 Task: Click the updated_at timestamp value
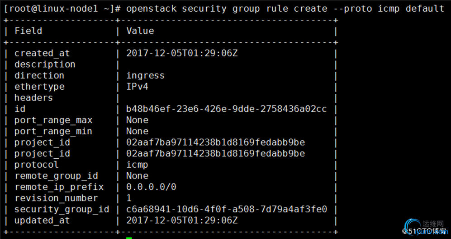click(x=182, y=221)
